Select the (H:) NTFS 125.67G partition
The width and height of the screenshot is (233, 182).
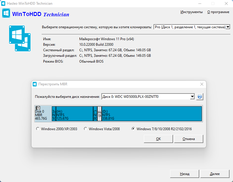(x=75, y=114)
